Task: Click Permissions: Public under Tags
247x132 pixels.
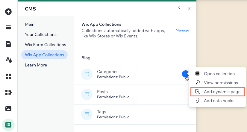Action: click(x=113, y=117)
